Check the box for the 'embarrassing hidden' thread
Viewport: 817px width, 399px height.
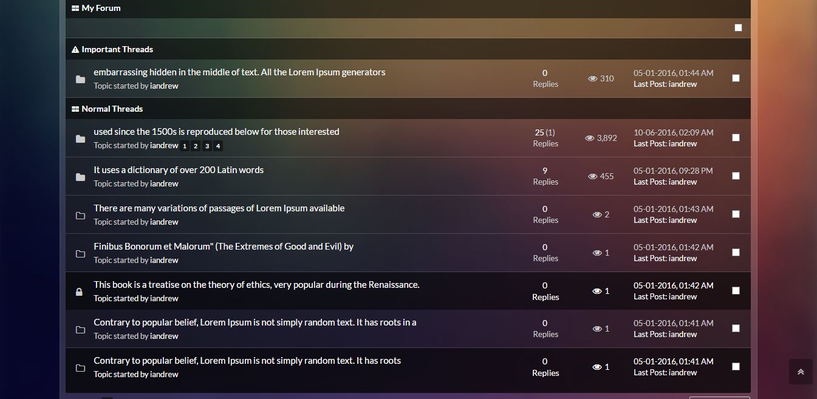click(736, 78)
